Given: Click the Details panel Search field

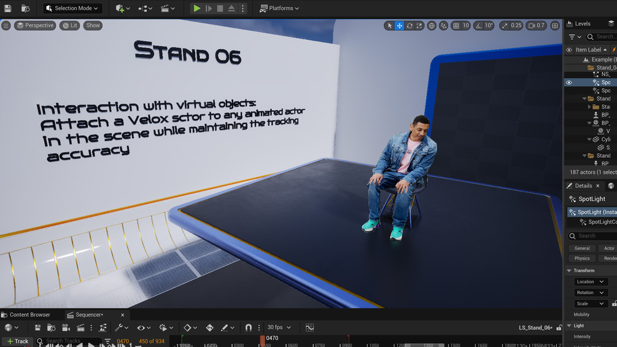Looking at the screenshot, I should pos(594,236).
